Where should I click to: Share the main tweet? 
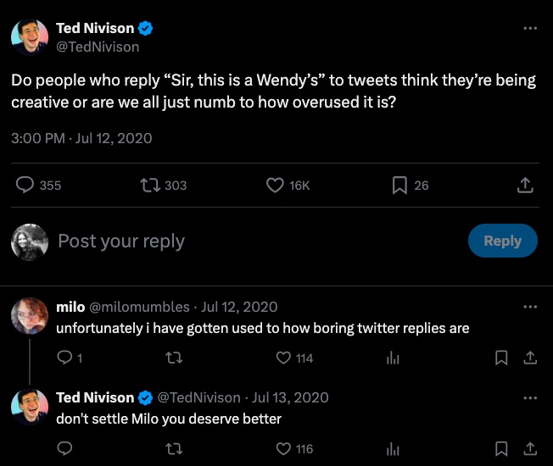click(x=525, y=185)
